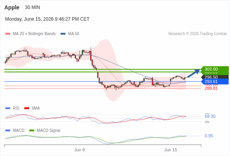The height and width of the screenshot is (156, 230).
Task: Click the red 288.81 support price label
Action: tap(211, 89)
